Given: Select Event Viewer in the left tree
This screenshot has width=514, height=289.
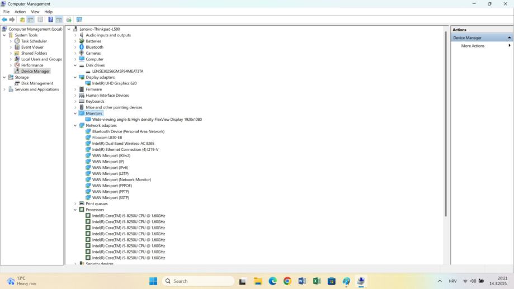Looking at the screenshot, I should (x=32, y=47).
